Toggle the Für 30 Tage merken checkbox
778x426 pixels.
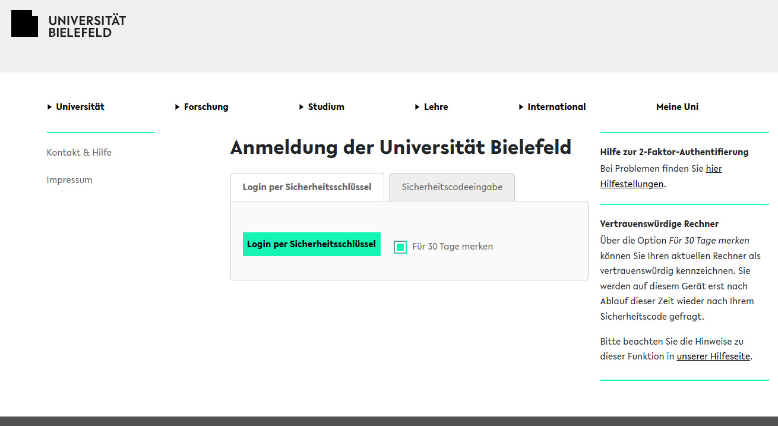pos(400,247)
